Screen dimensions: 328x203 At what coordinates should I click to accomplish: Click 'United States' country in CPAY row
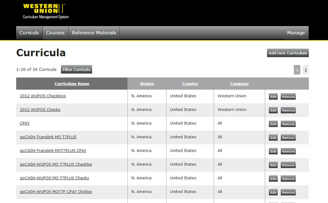point(183,123)
